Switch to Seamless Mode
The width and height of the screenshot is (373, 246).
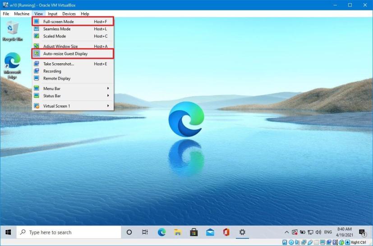tap(73, 29)
